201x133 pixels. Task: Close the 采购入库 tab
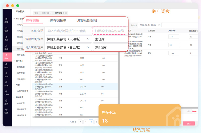tap(51, 13)
